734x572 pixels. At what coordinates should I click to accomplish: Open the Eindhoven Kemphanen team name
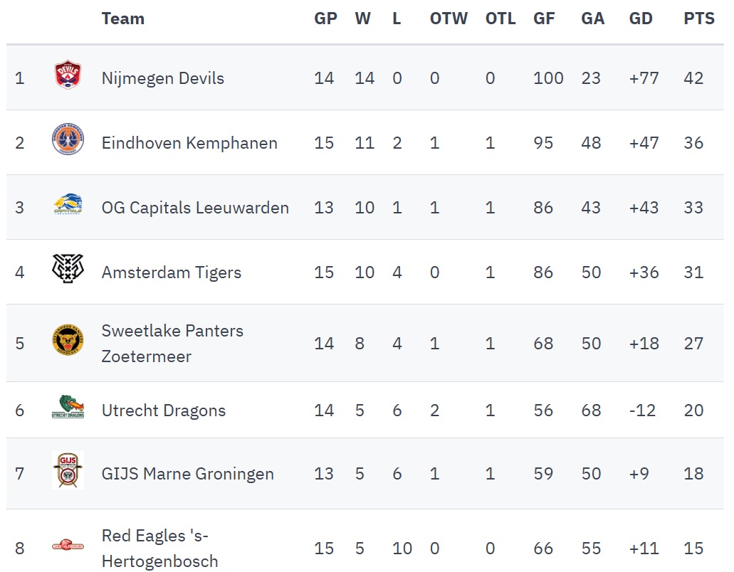(189, 143)
